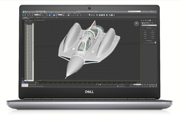This screenshot has height=117, width=181.
Task: Enable the AutoGrid checkbox
Action: point(145,29)
